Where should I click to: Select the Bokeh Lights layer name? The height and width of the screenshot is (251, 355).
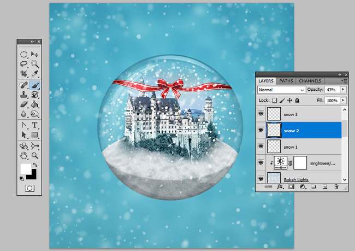[296, 179]
